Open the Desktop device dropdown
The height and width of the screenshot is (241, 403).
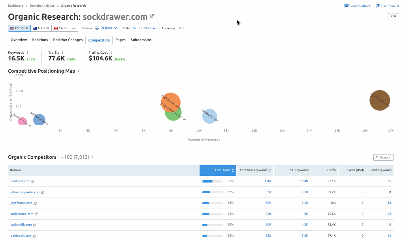(106, 28)
